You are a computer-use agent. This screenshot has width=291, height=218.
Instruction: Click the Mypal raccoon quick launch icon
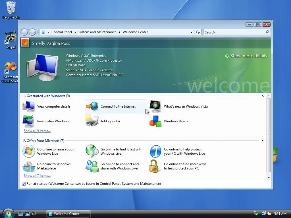34,214
